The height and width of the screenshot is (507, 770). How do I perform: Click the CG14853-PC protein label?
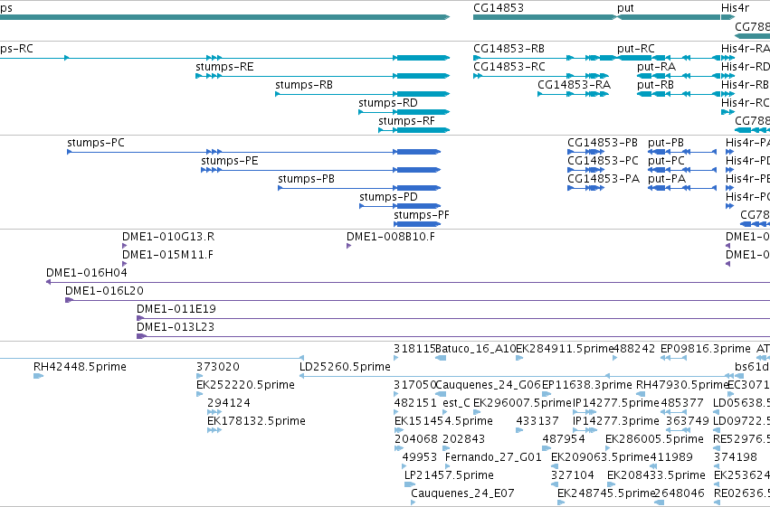[603, 161]
